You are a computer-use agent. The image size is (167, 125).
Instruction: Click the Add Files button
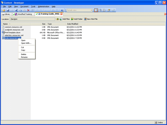65,19
